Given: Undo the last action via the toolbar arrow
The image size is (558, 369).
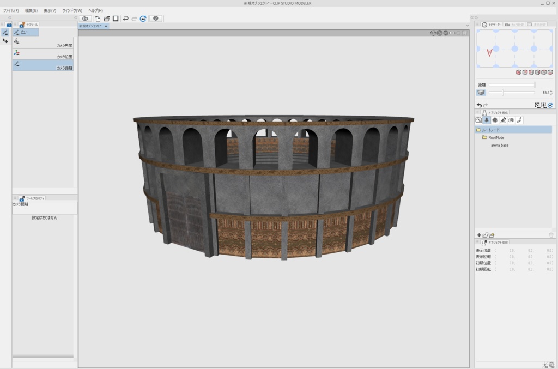Looking at the screenshot, I should tap(125, 19).
